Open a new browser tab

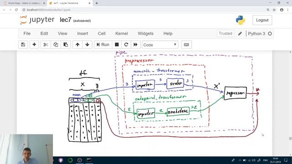pos(97,3)
